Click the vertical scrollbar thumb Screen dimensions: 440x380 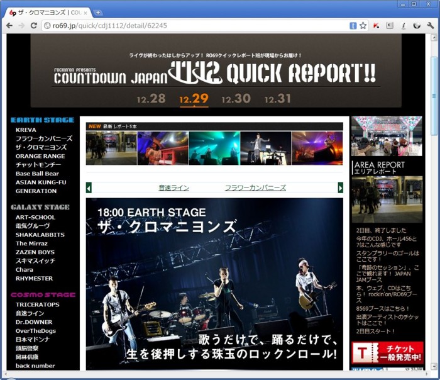(x=434, y=96)
